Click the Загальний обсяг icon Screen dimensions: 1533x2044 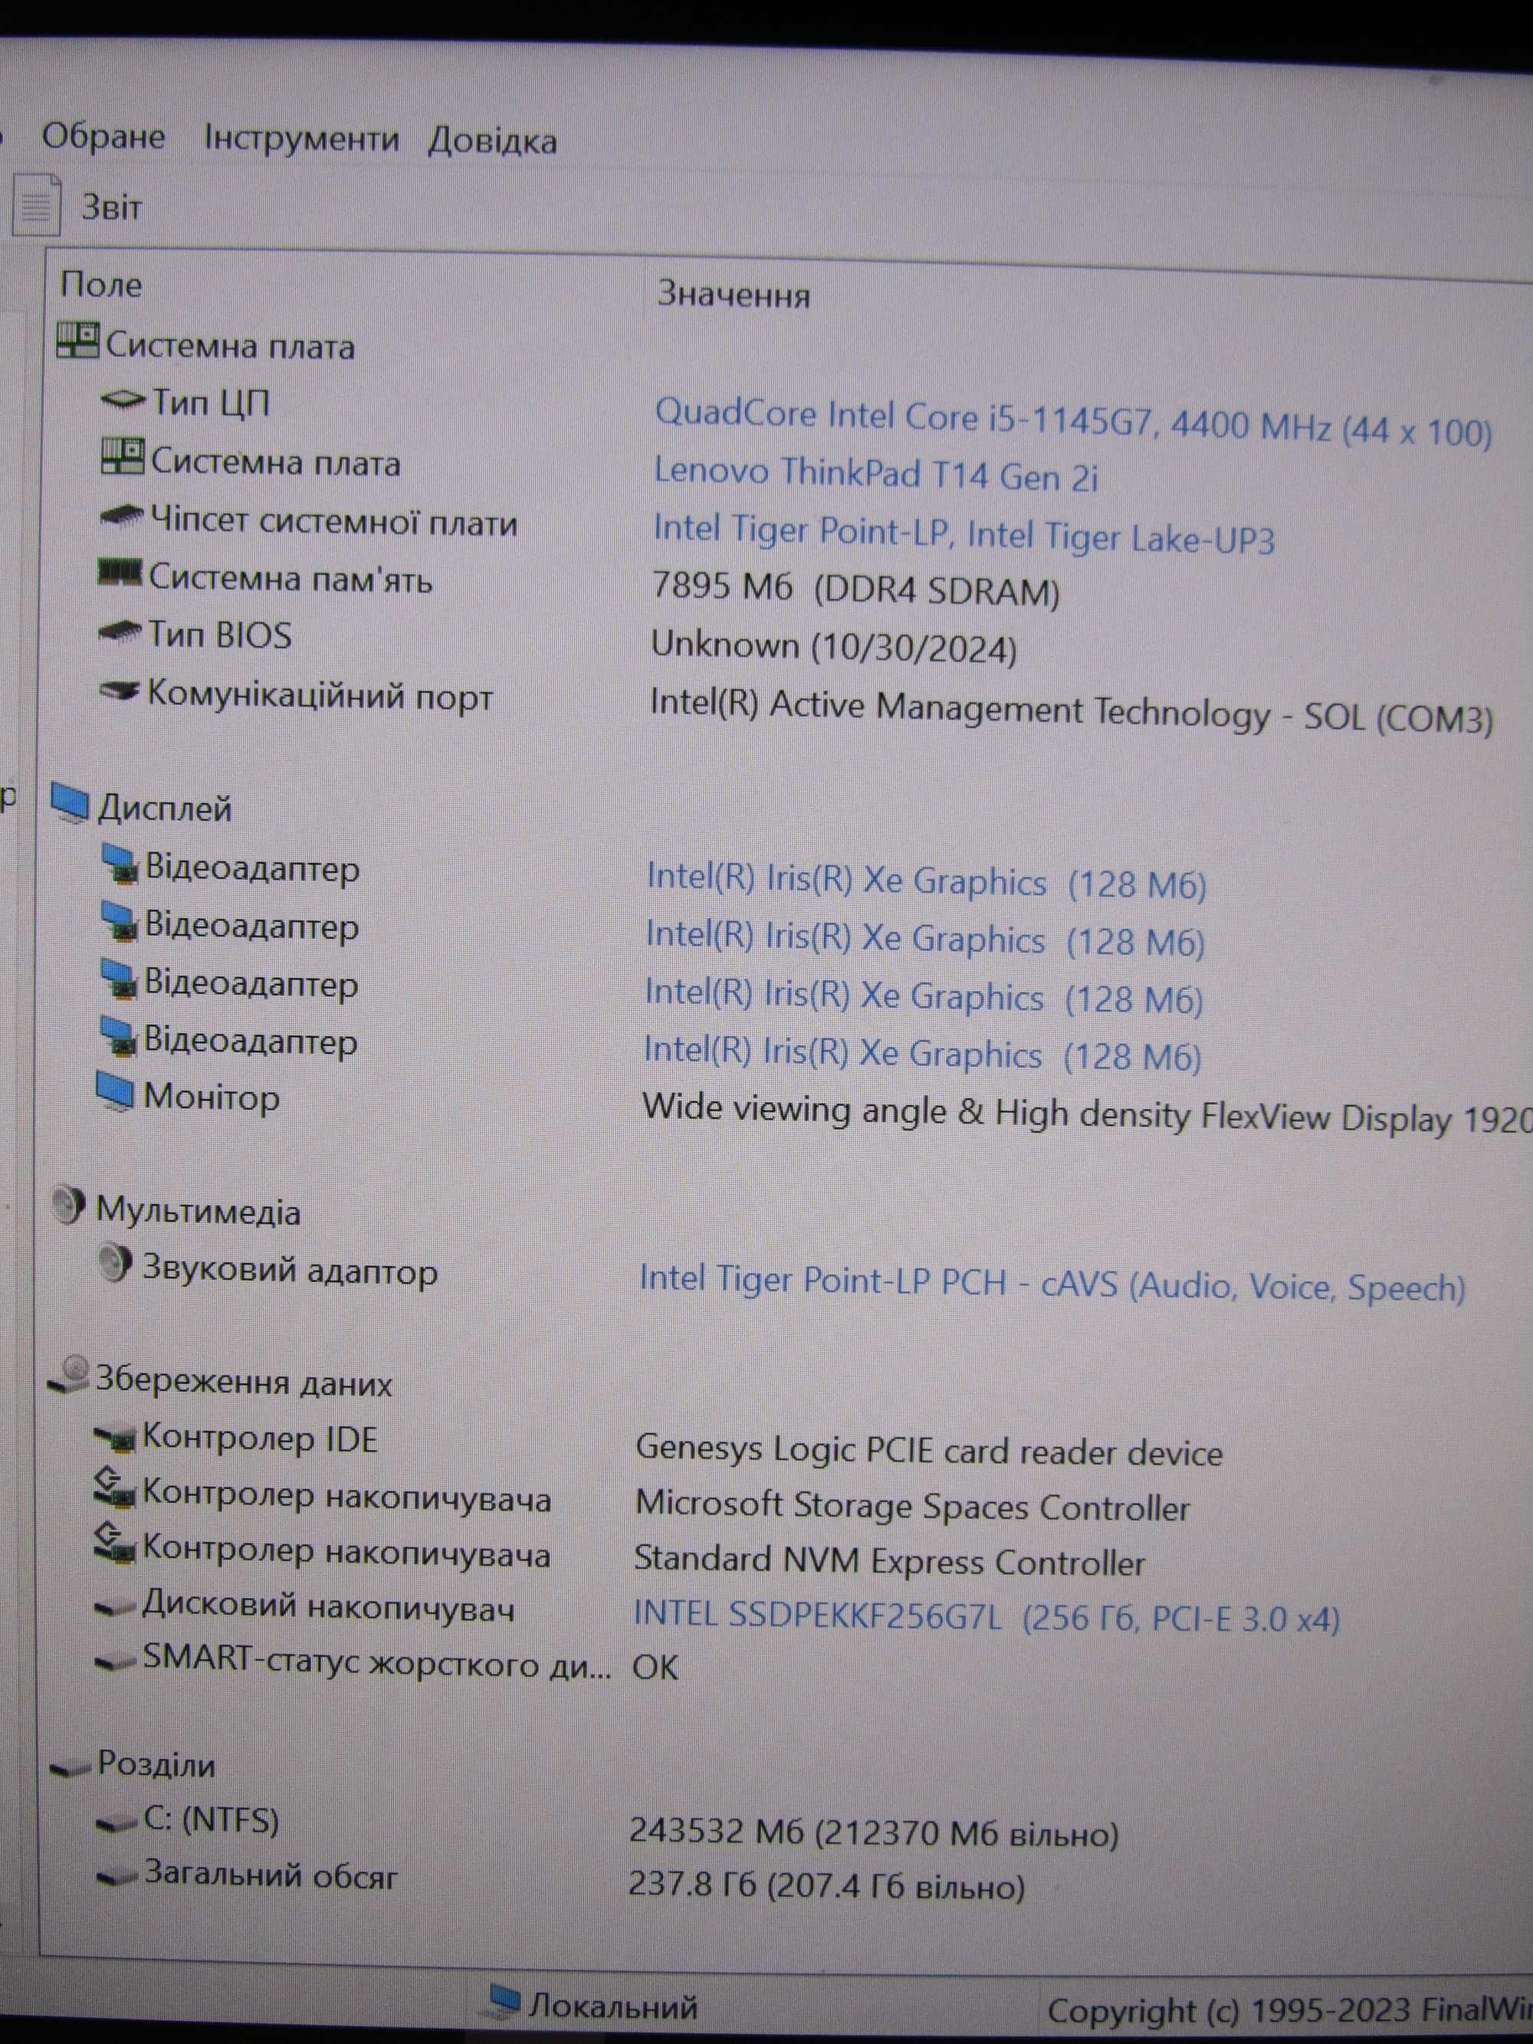click(117, 1877)
